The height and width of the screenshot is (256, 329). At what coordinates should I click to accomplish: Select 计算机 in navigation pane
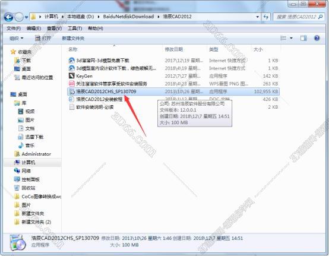(x=29, y=162)
